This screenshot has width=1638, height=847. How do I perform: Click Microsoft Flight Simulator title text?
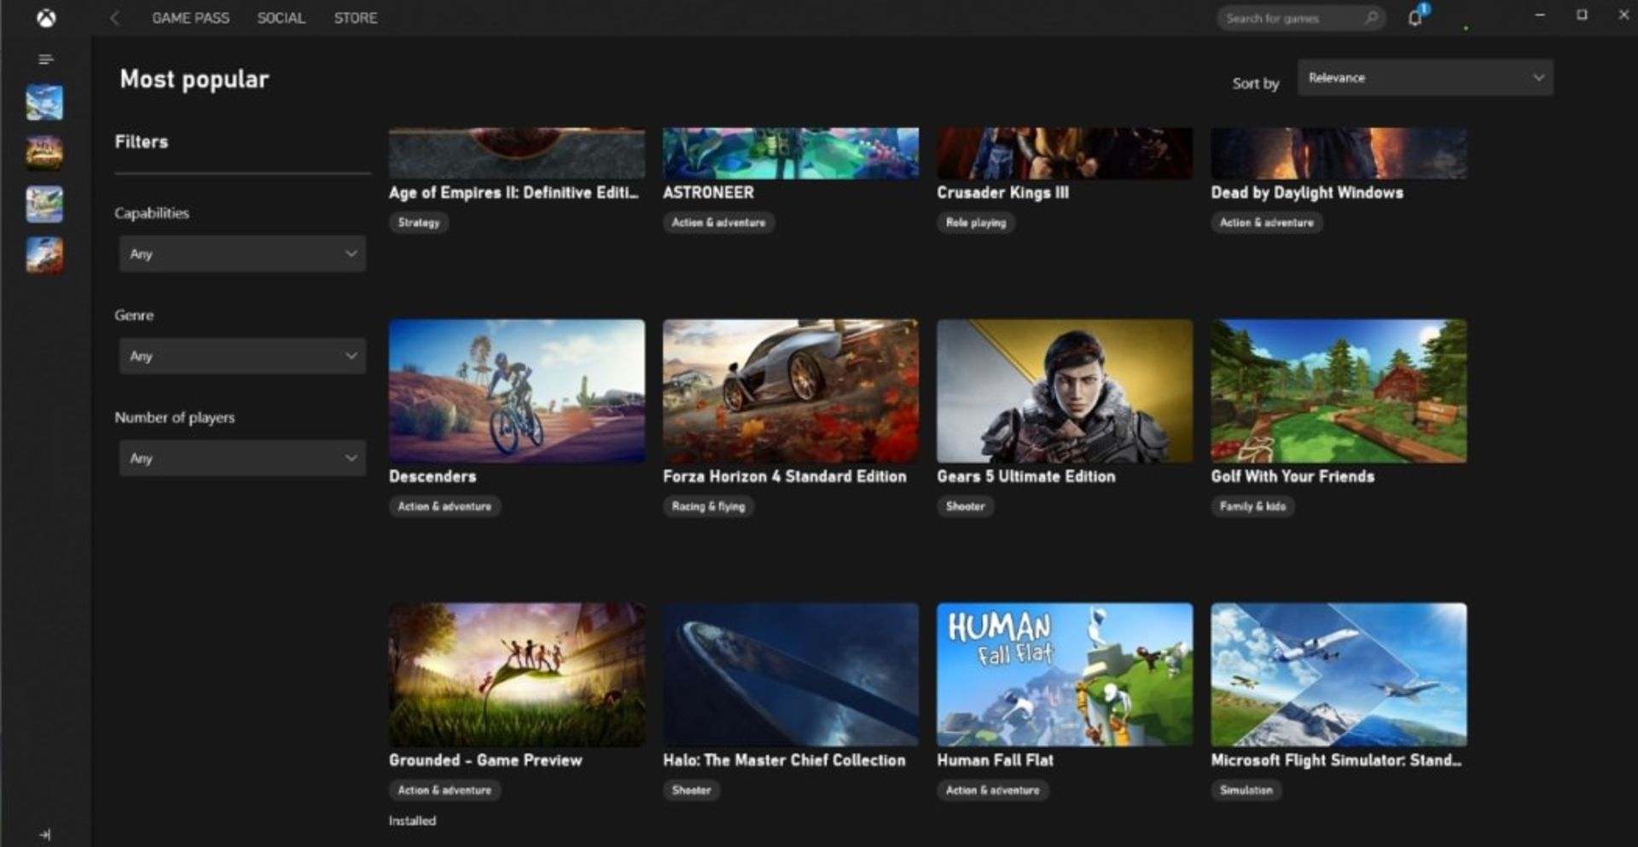[x=1336, y=760]
